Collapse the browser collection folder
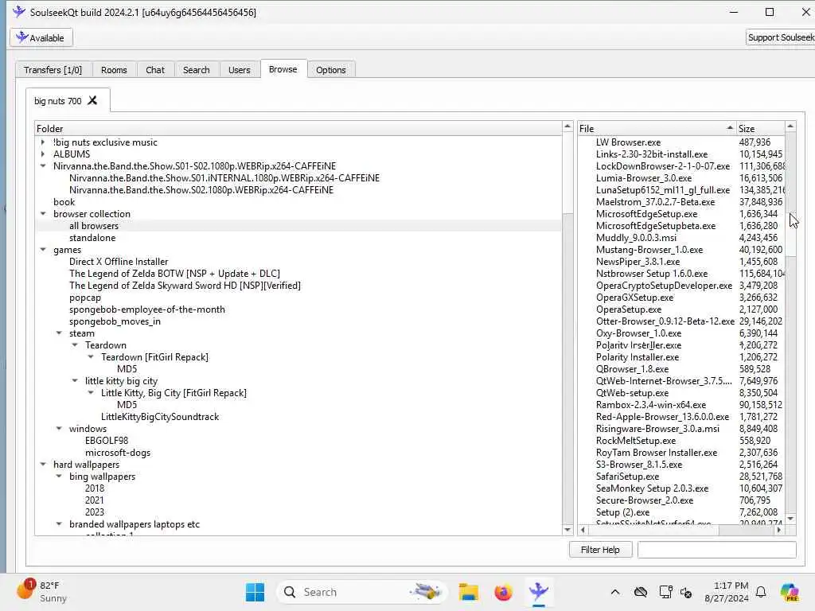 pyautogui.click(x=43, y=213)
